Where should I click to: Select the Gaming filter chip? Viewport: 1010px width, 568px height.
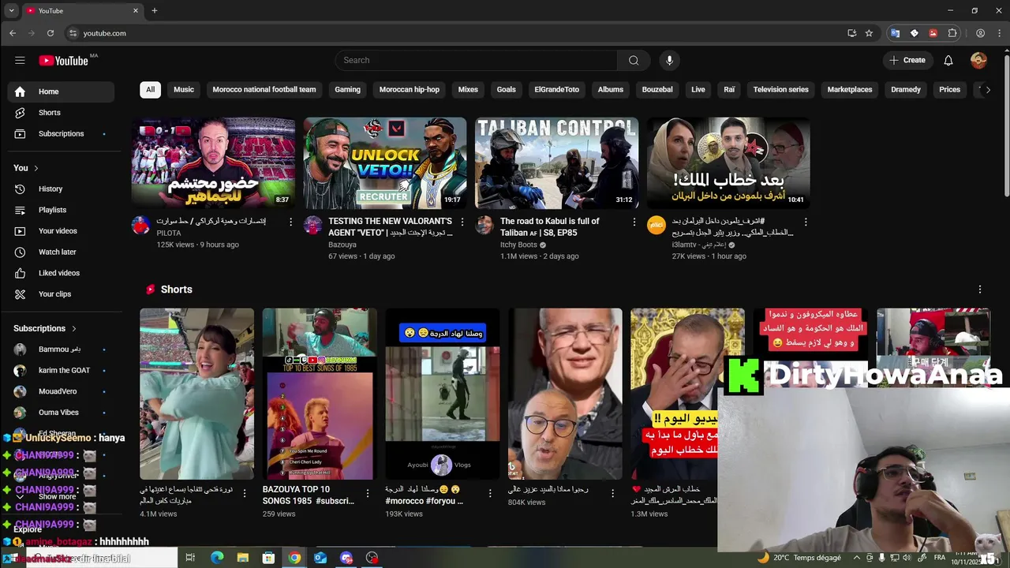(x=347, y=89)
